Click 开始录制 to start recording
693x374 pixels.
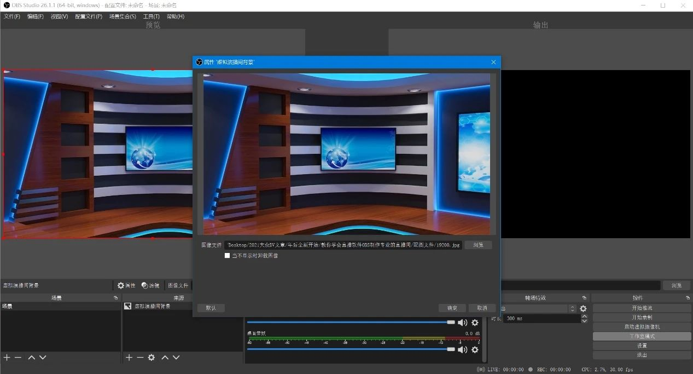pos(642,318)
